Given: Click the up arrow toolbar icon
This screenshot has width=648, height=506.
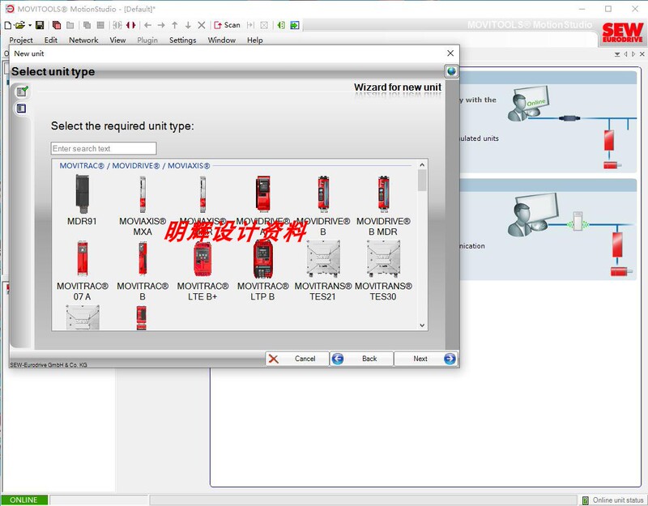Looking at the screenshot, I should pyautogui.click(x=175, y=25).
